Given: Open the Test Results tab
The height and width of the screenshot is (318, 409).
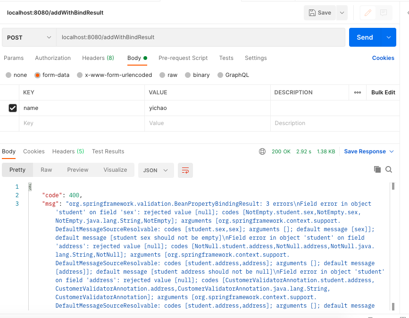Looking at the screenshot, I should tap(108, 151).
